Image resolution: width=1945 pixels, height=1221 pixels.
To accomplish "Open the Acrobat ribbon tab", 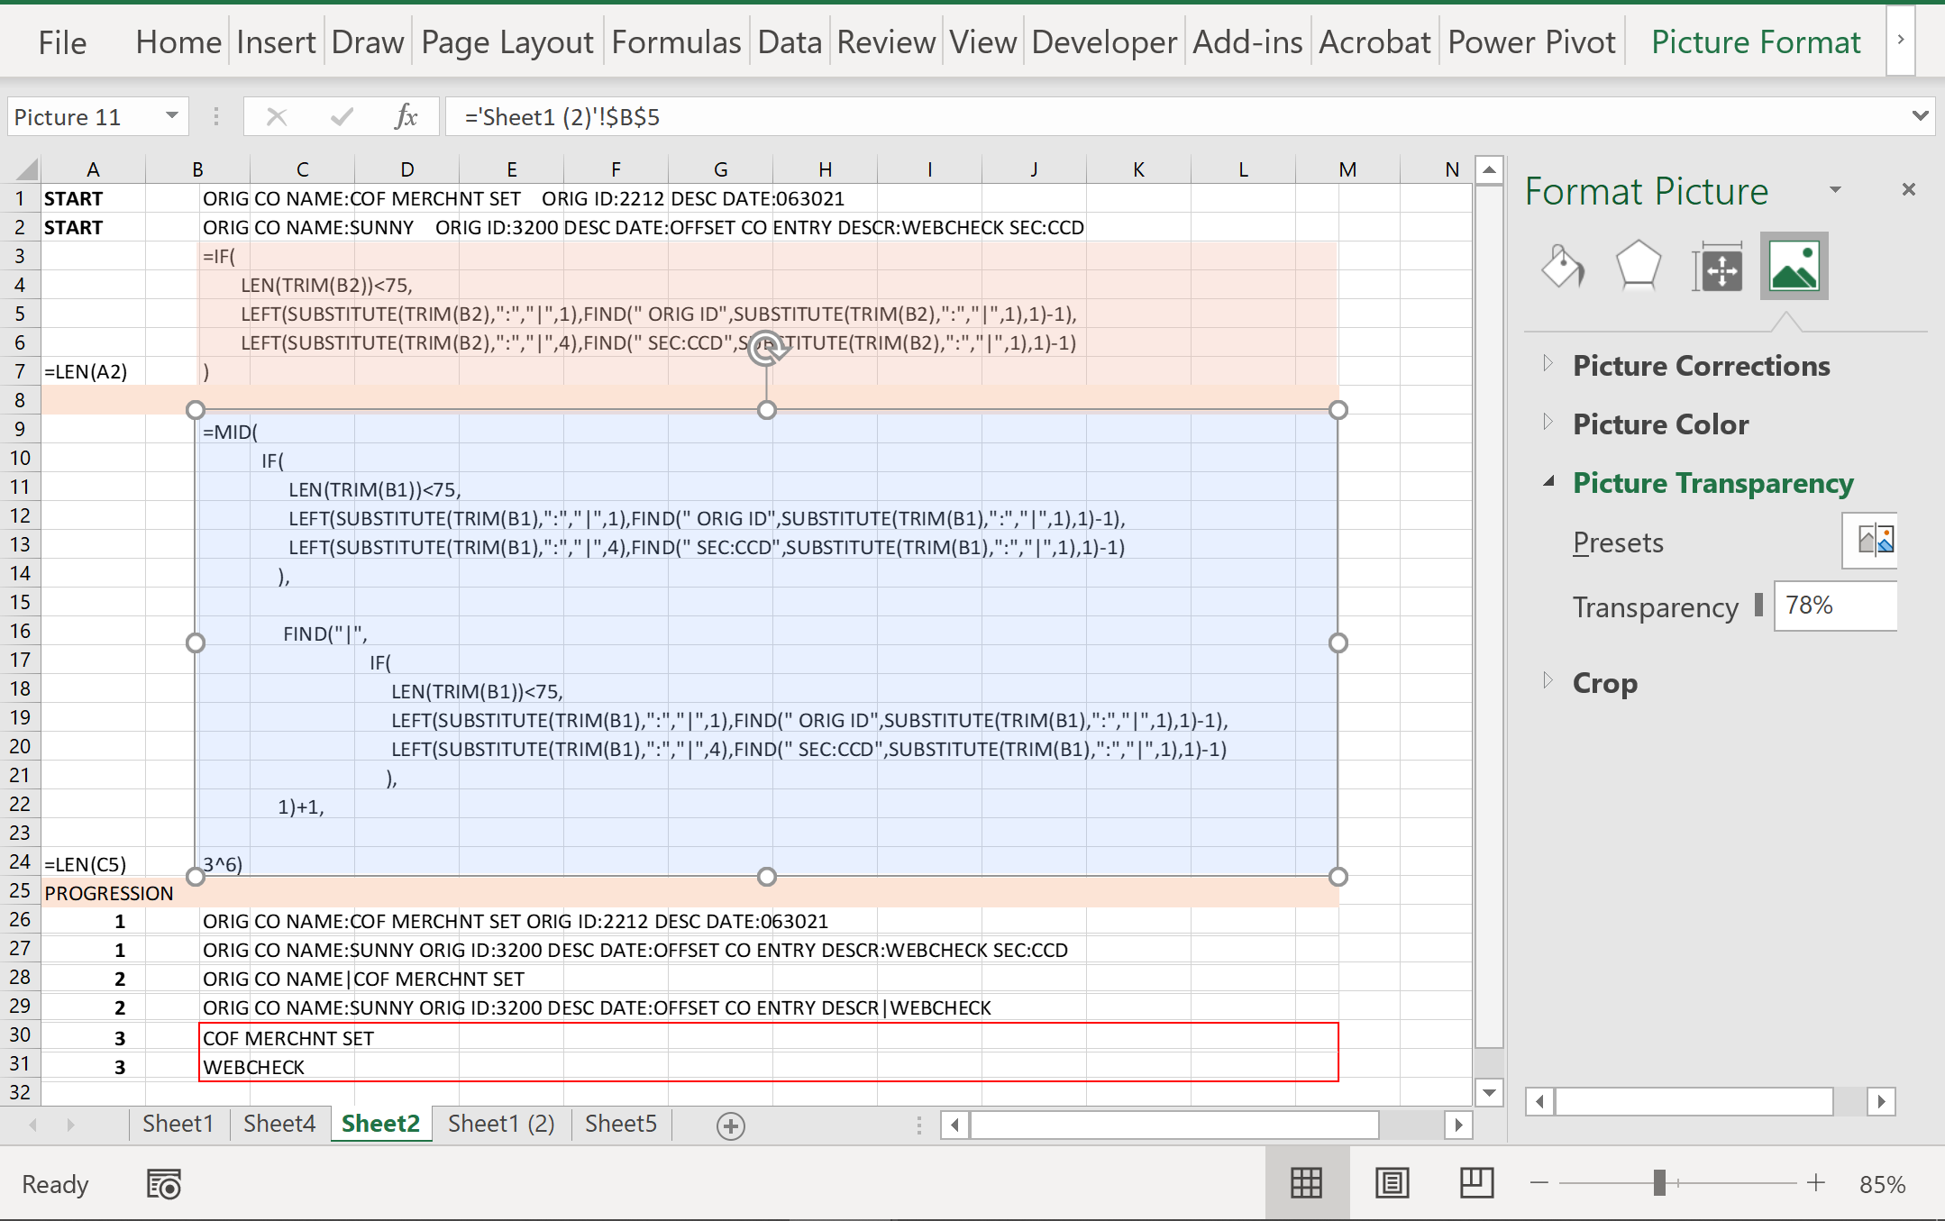I will point(1374,42).
